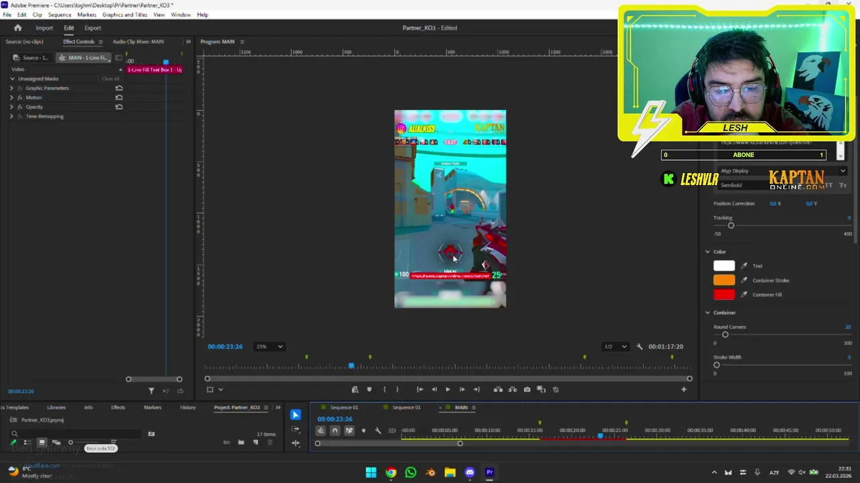Switch to Audio Clip Mixer: MAIN tab
Image resolution: width=860 pixels, height=483 pixels.
[138, 42]
